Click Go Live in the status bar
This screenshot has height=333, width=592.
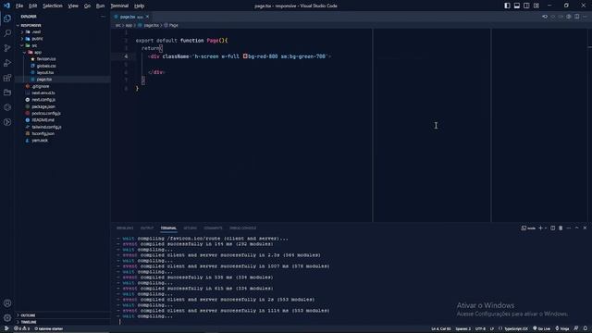[541, 328]
